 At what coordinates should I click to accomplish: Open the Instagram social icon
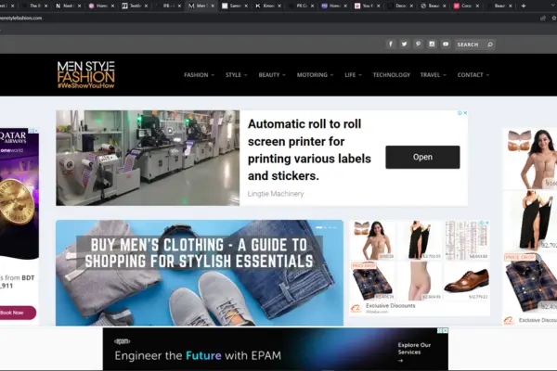pos(432,44)
